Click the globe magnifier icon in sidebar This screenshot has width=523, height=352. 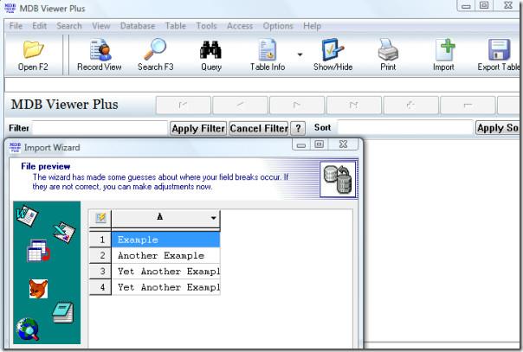coord(28,329)
